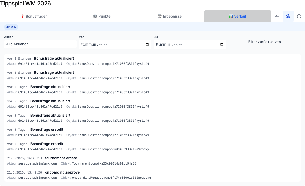This screenshot has height=186, width=305.
Task: Select the tournament.create log entry title
Action: (61, 158)
